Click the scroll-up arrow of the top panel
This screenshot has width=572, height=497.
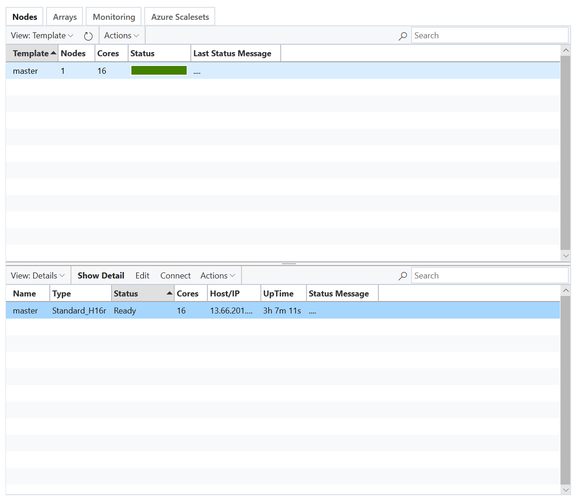(x=566, y=51)
